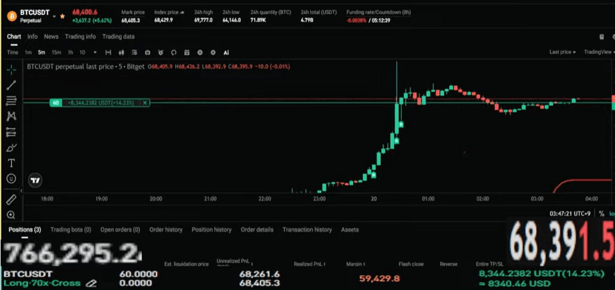The image size is (615, 290).
Task: Open the News tab
Action: click(51, 36)
